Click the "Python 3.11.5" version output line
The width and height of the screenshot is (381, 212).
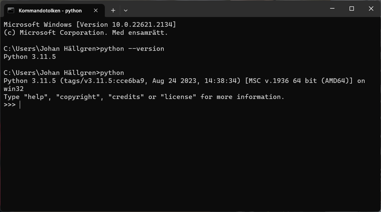coord(29,57)
